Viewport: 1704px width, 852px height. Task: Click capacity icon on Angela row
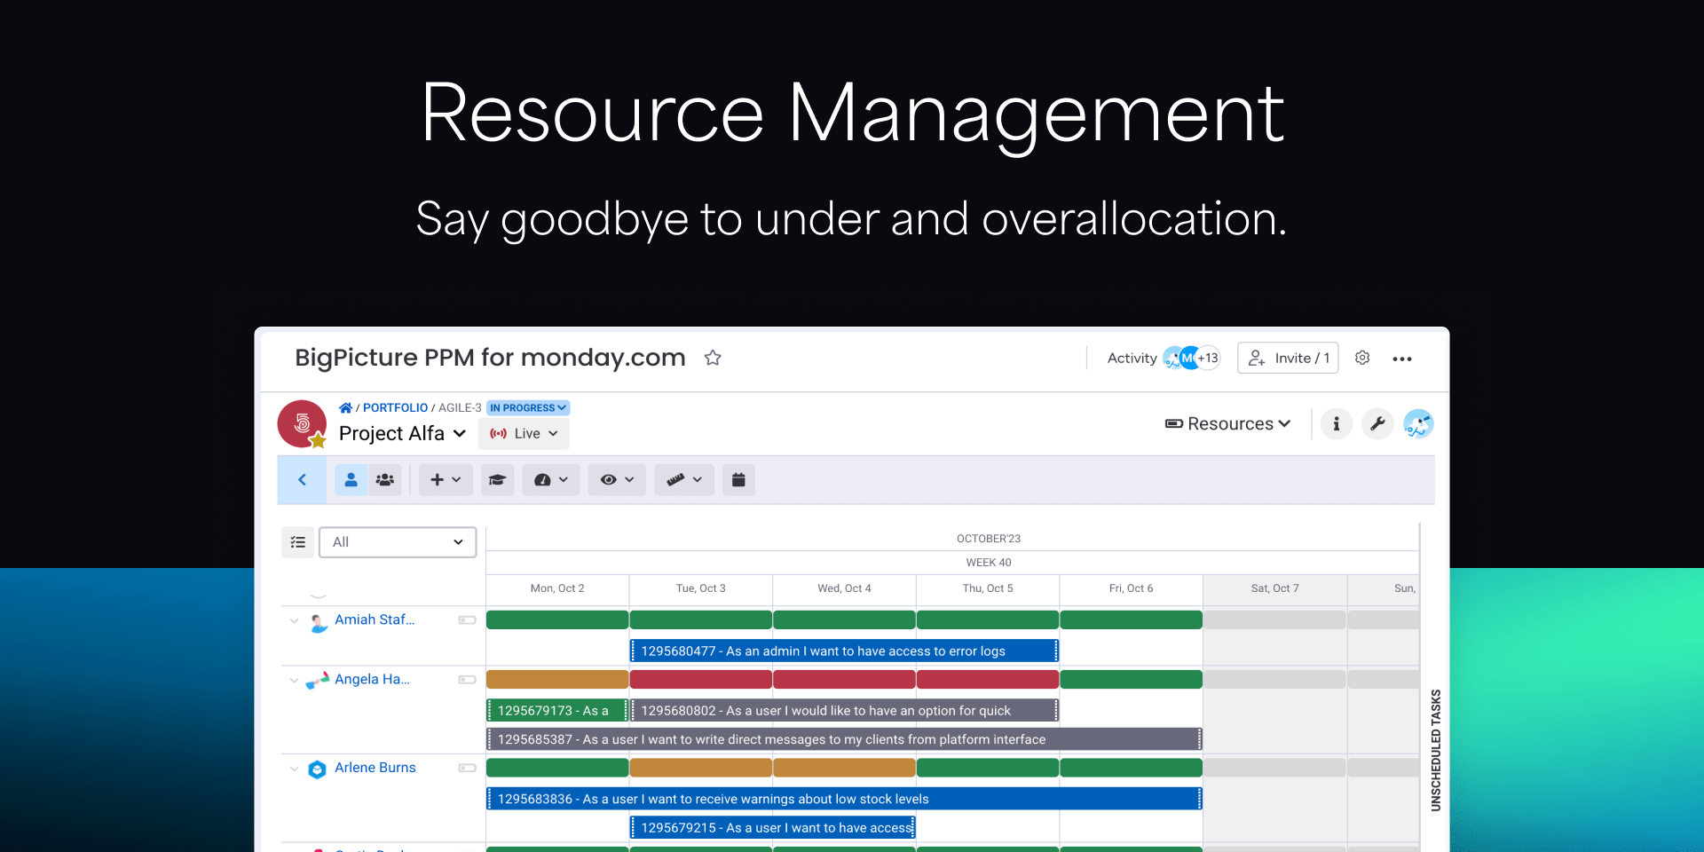click(x=467, y=680)
